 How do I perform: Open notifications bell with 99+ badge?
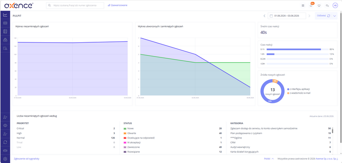pyautogui.click(x=311, y=5)
